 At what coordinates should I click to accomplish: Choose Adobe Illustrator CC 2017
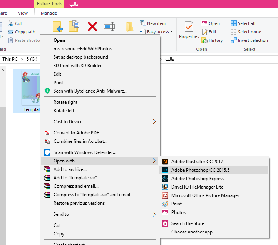(213, 162)
